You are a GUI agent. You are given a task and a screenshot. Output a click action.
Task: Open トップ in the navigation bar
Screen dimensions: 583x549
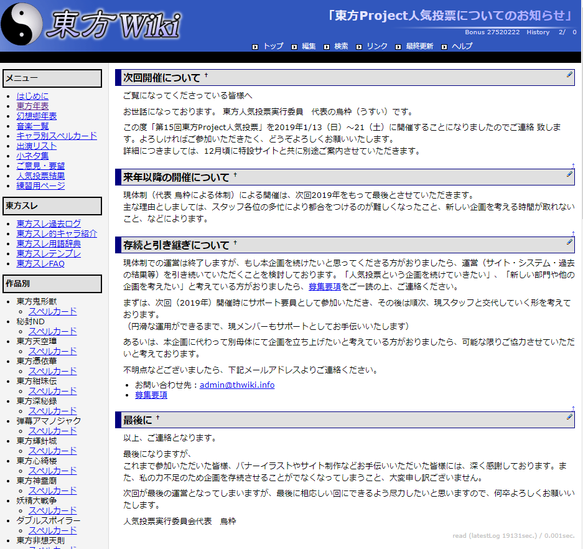[x=273, y=46]
